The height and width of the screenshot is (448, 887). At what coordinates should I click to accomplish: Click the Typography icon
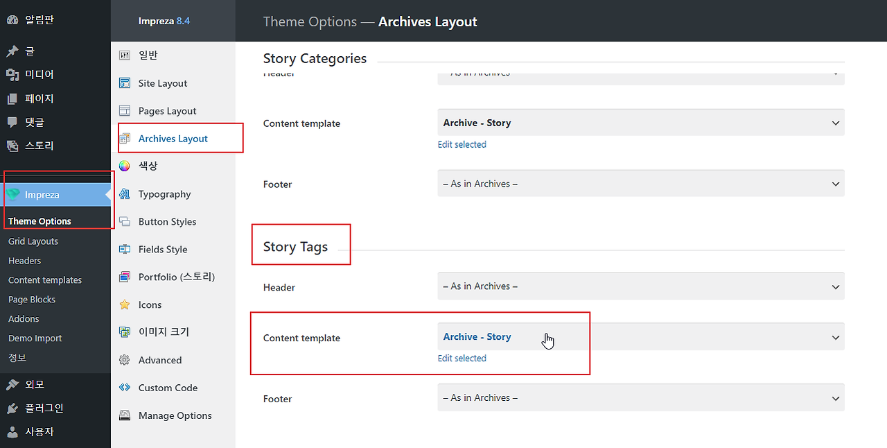coord(125,194)
